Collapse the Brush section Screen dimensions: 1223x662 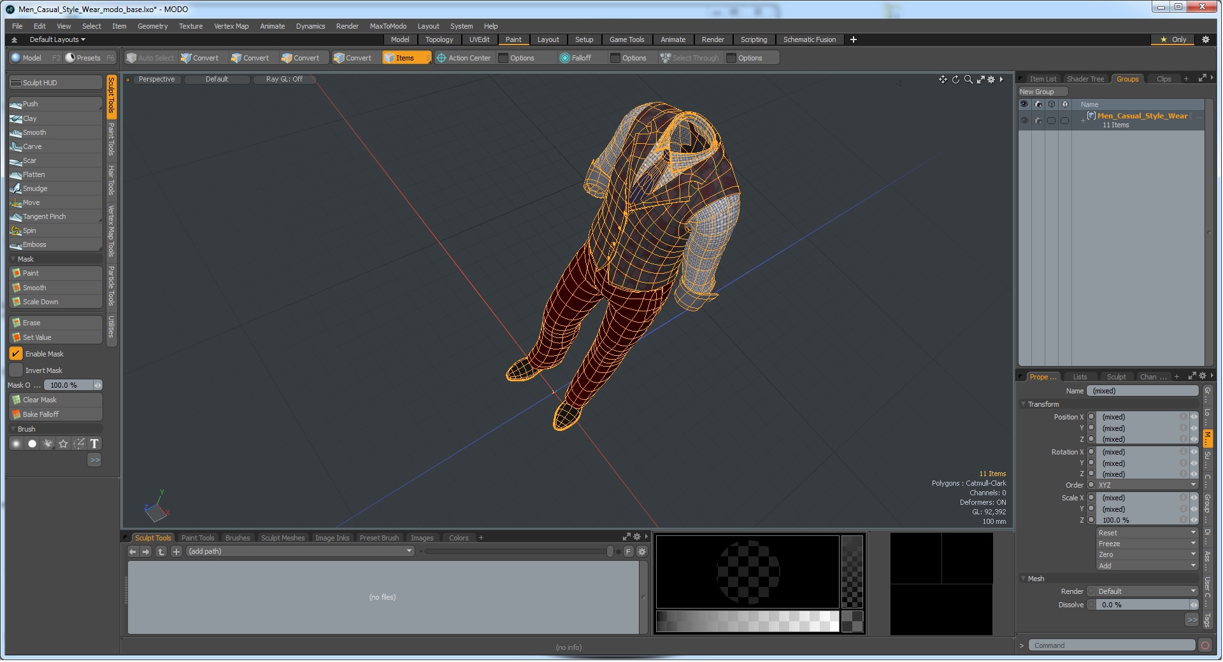tap(13, 429)
